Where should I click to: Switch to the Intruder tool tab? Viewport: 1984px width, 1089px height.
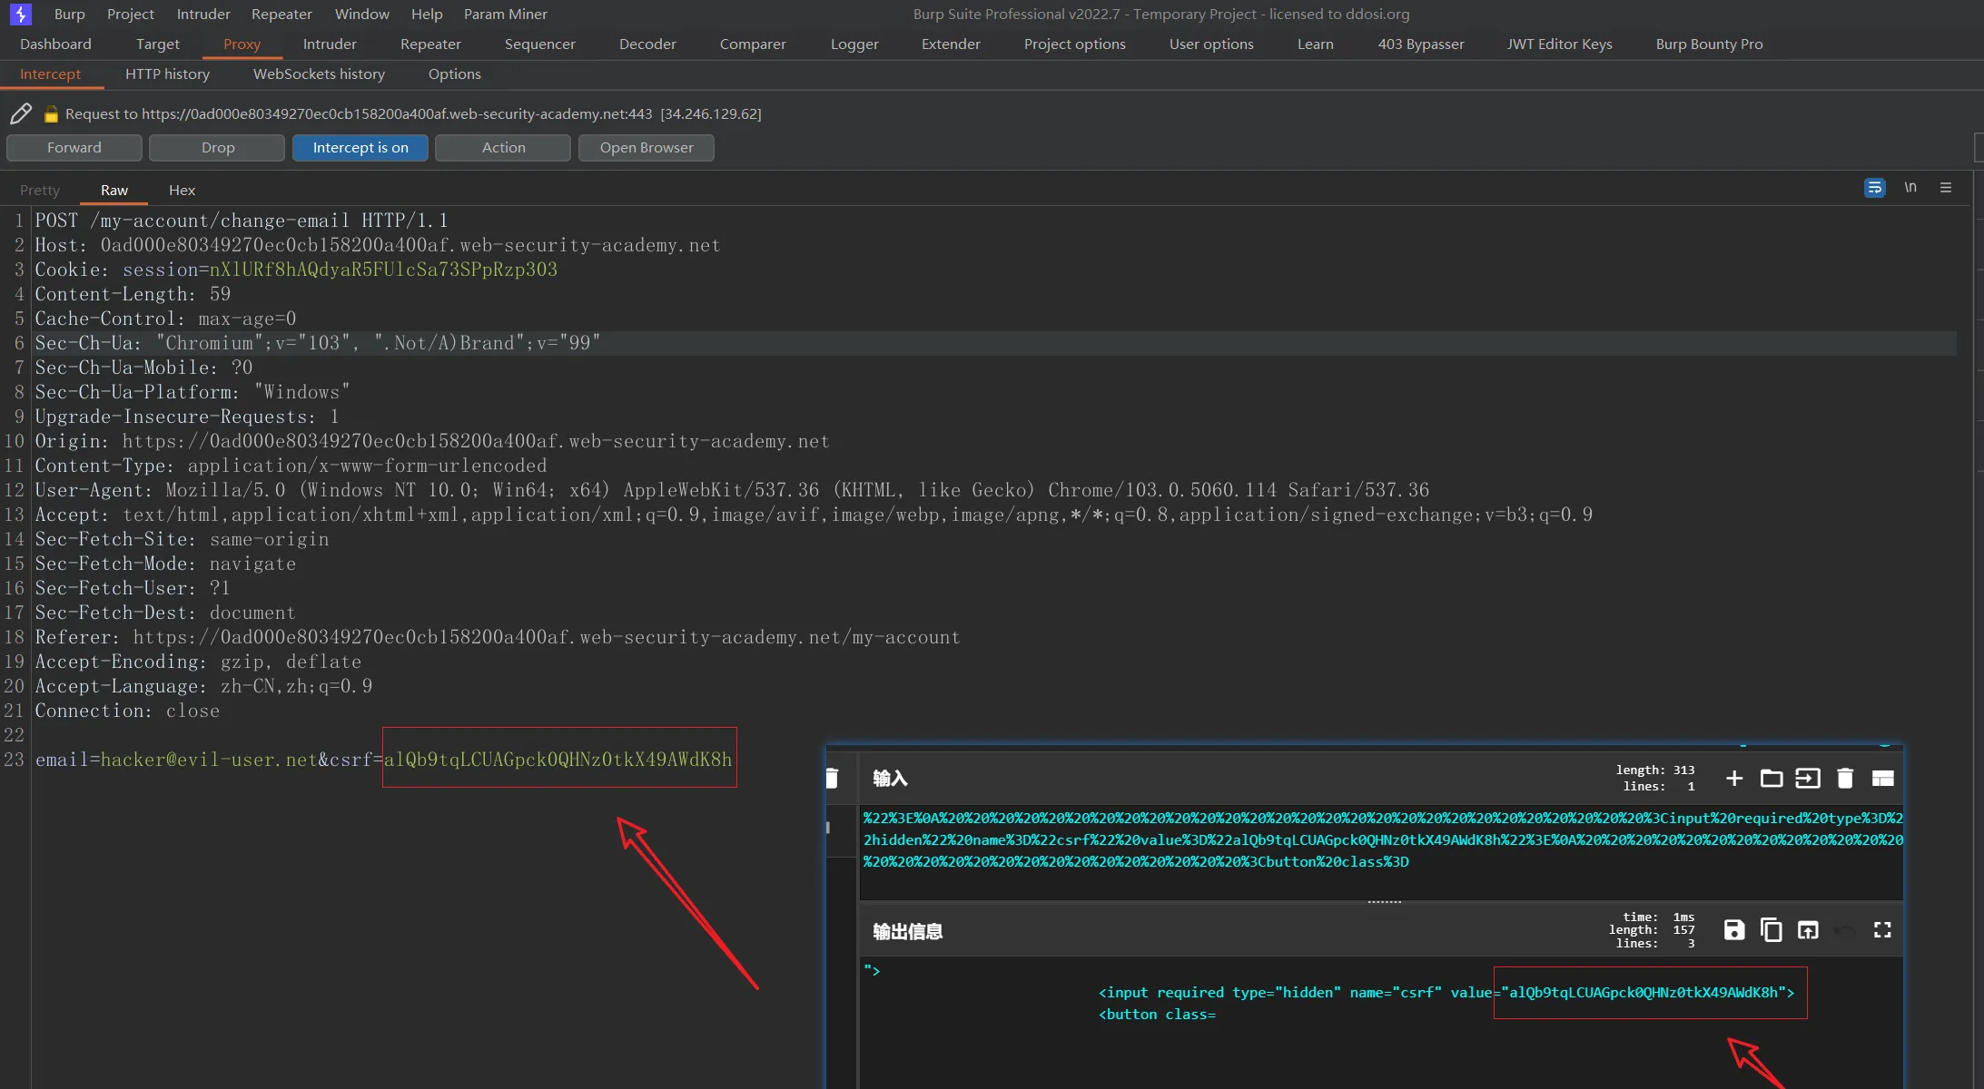330,44
